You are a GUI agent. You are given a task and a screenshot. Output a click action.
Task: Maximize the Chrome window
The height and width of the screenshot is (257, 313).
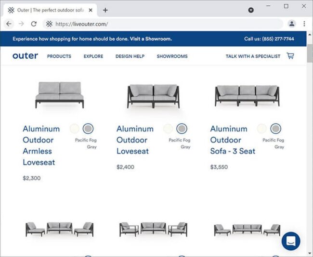pyautogui.click(x=286, y=6)
